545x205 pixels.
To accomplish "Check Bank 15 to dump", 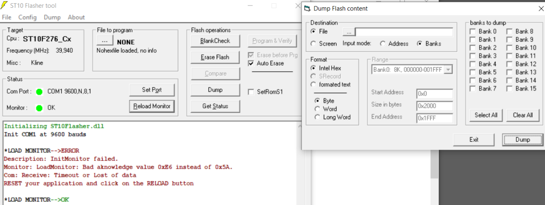I will (510, 89).
